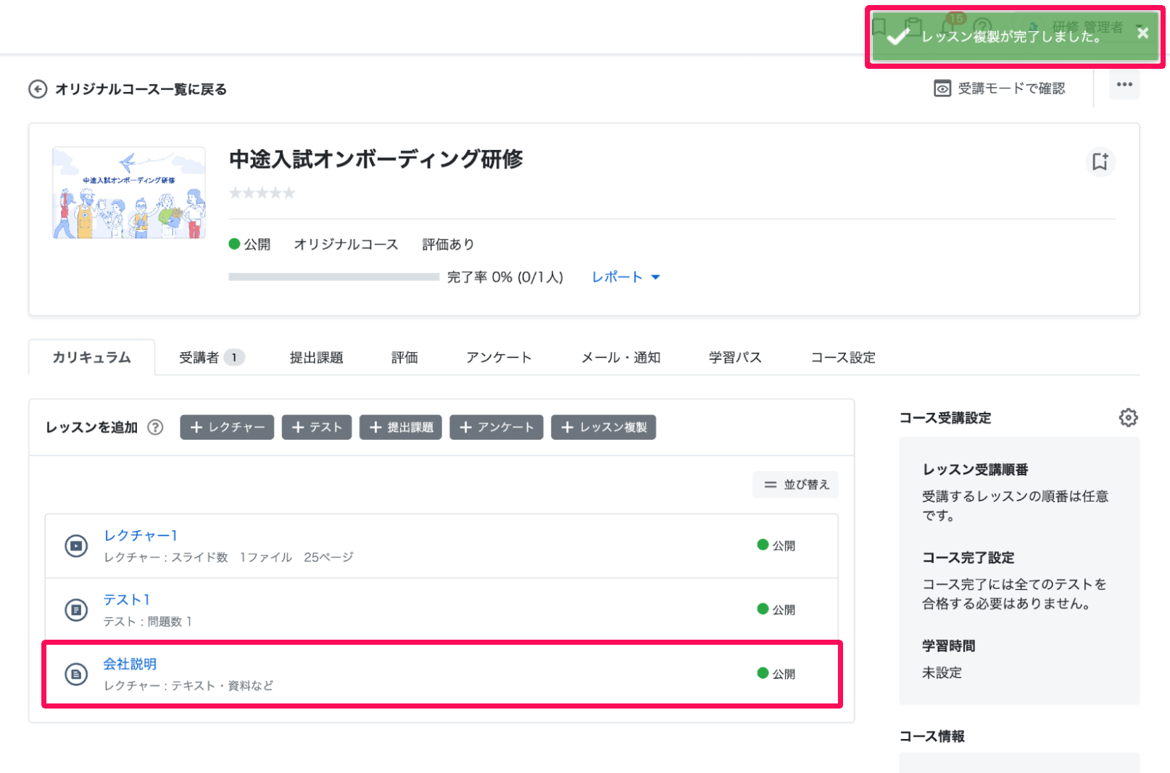Click the コース受講設定 heading
The image size is (1170, 773).
pos(945,417)
